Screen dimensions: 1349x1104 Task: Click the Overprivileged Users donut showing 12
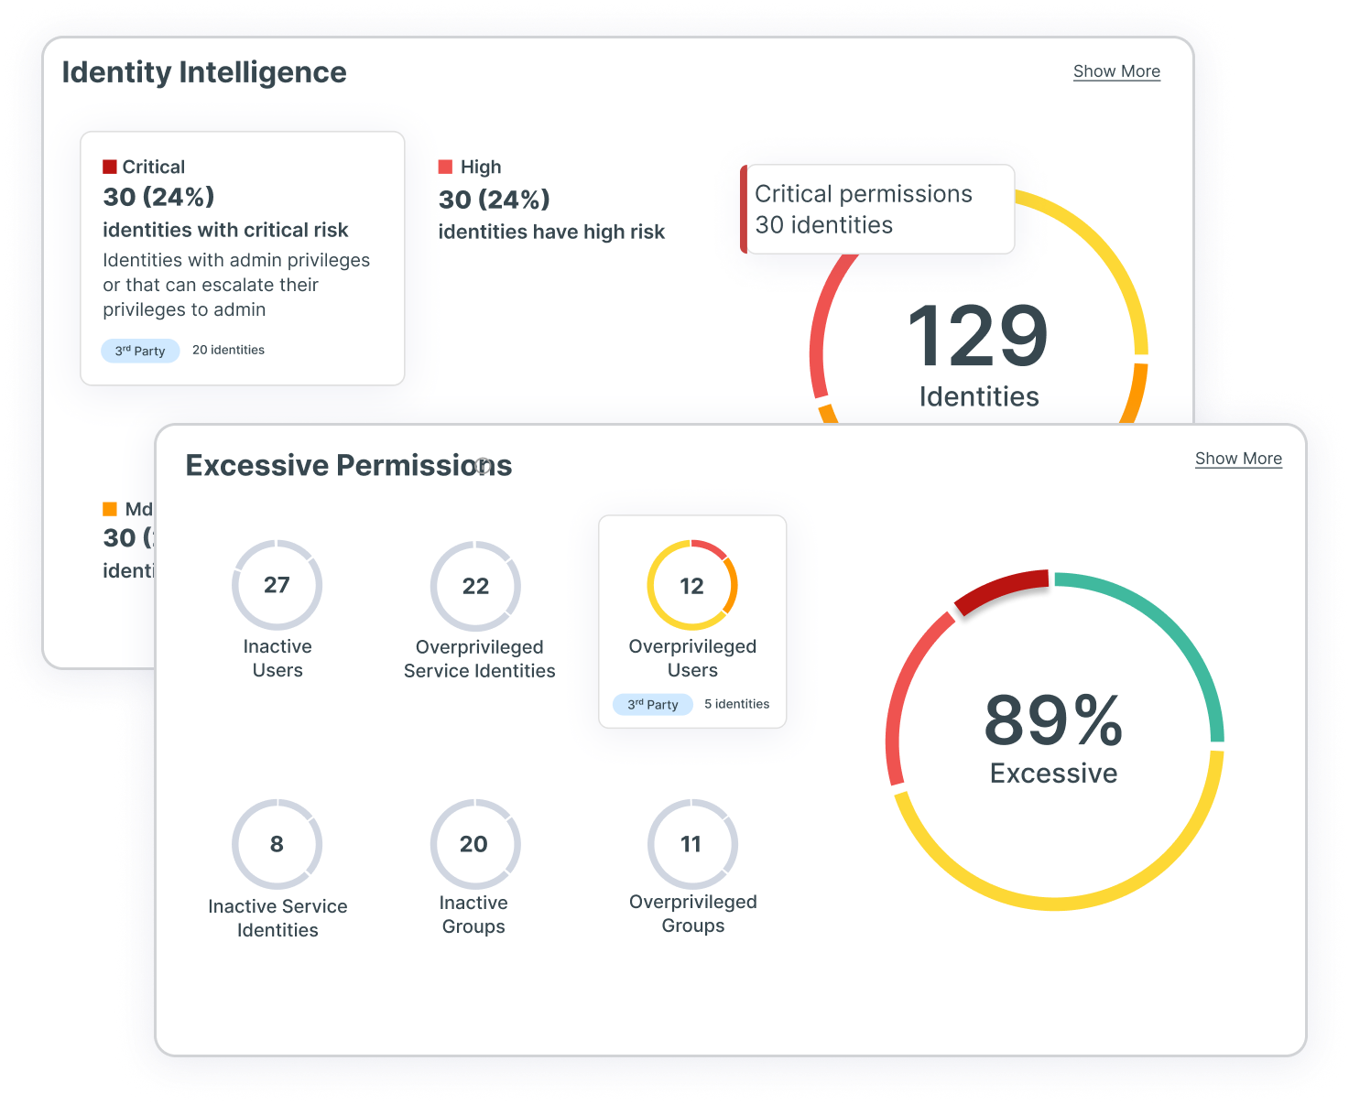click(x=691, y=586)
